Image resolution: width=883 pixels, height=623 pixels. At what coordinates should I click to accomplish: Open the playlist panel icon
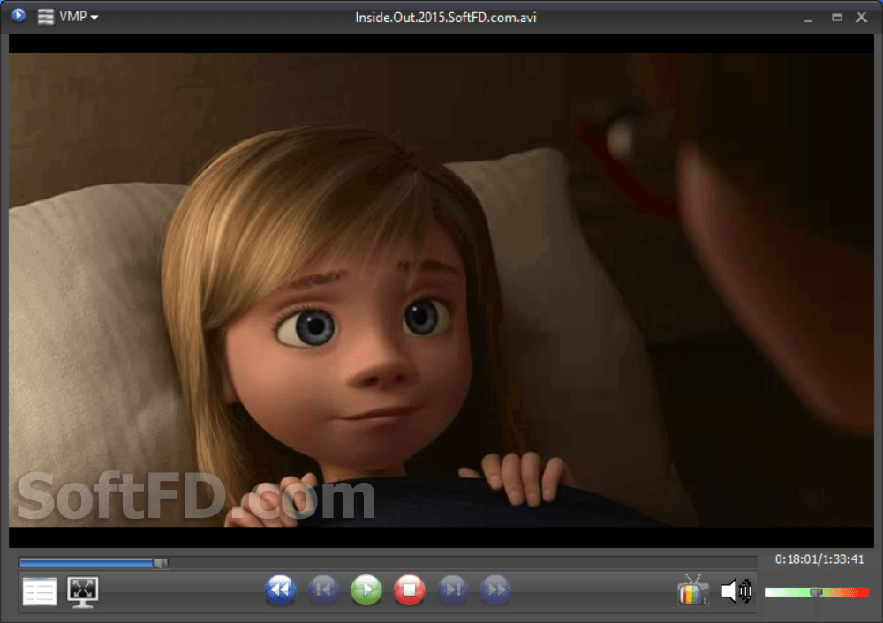pos(40,591)
